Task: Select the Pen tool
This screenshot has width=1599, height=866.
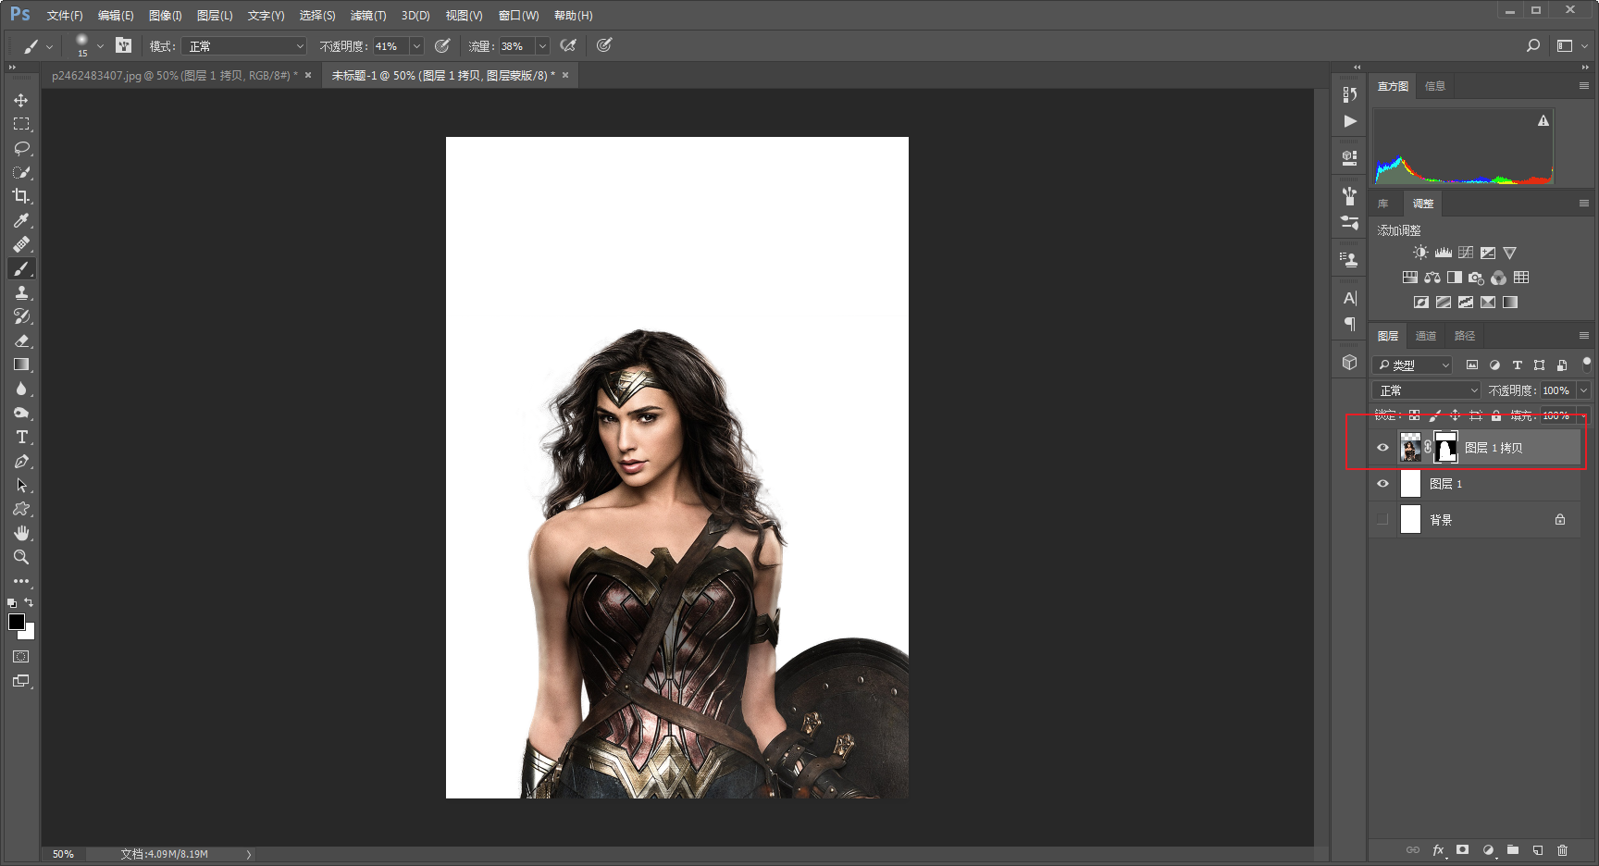Action: click(x=21, y=461)
